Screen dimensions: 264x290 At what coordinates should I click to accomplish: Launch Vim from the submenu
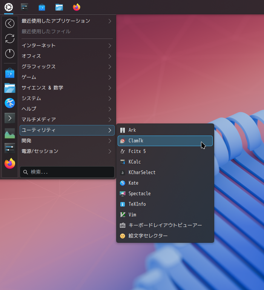point(165,215)
